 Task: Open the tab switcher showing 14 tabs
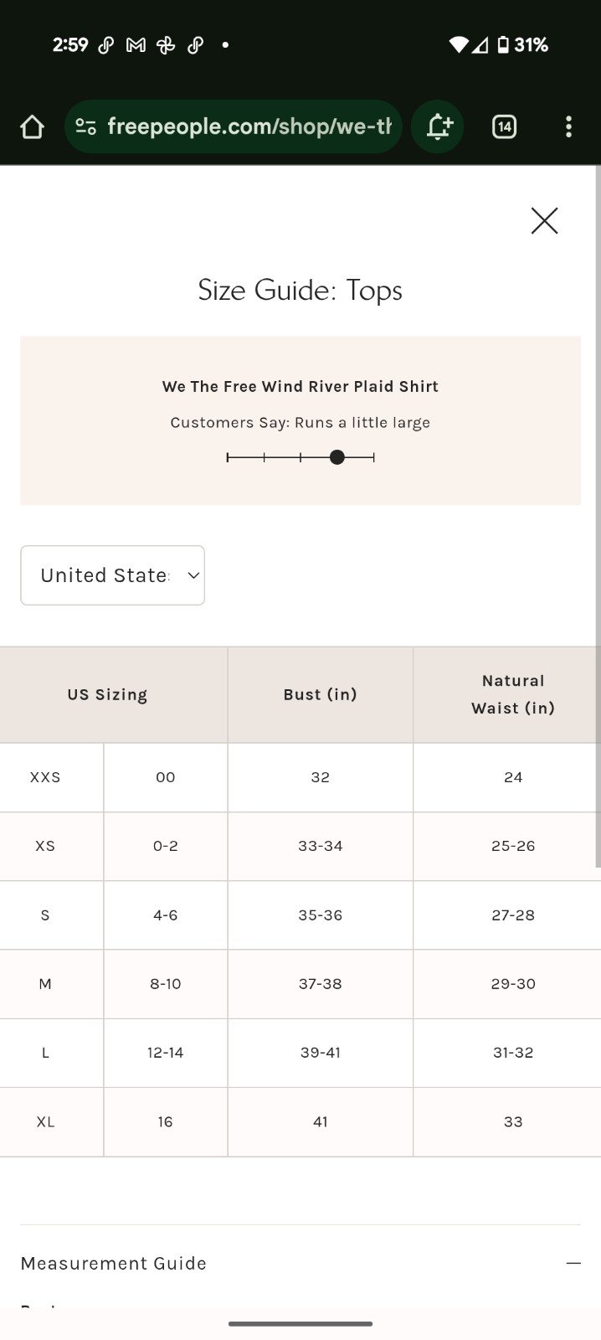[x=504, y=126]
